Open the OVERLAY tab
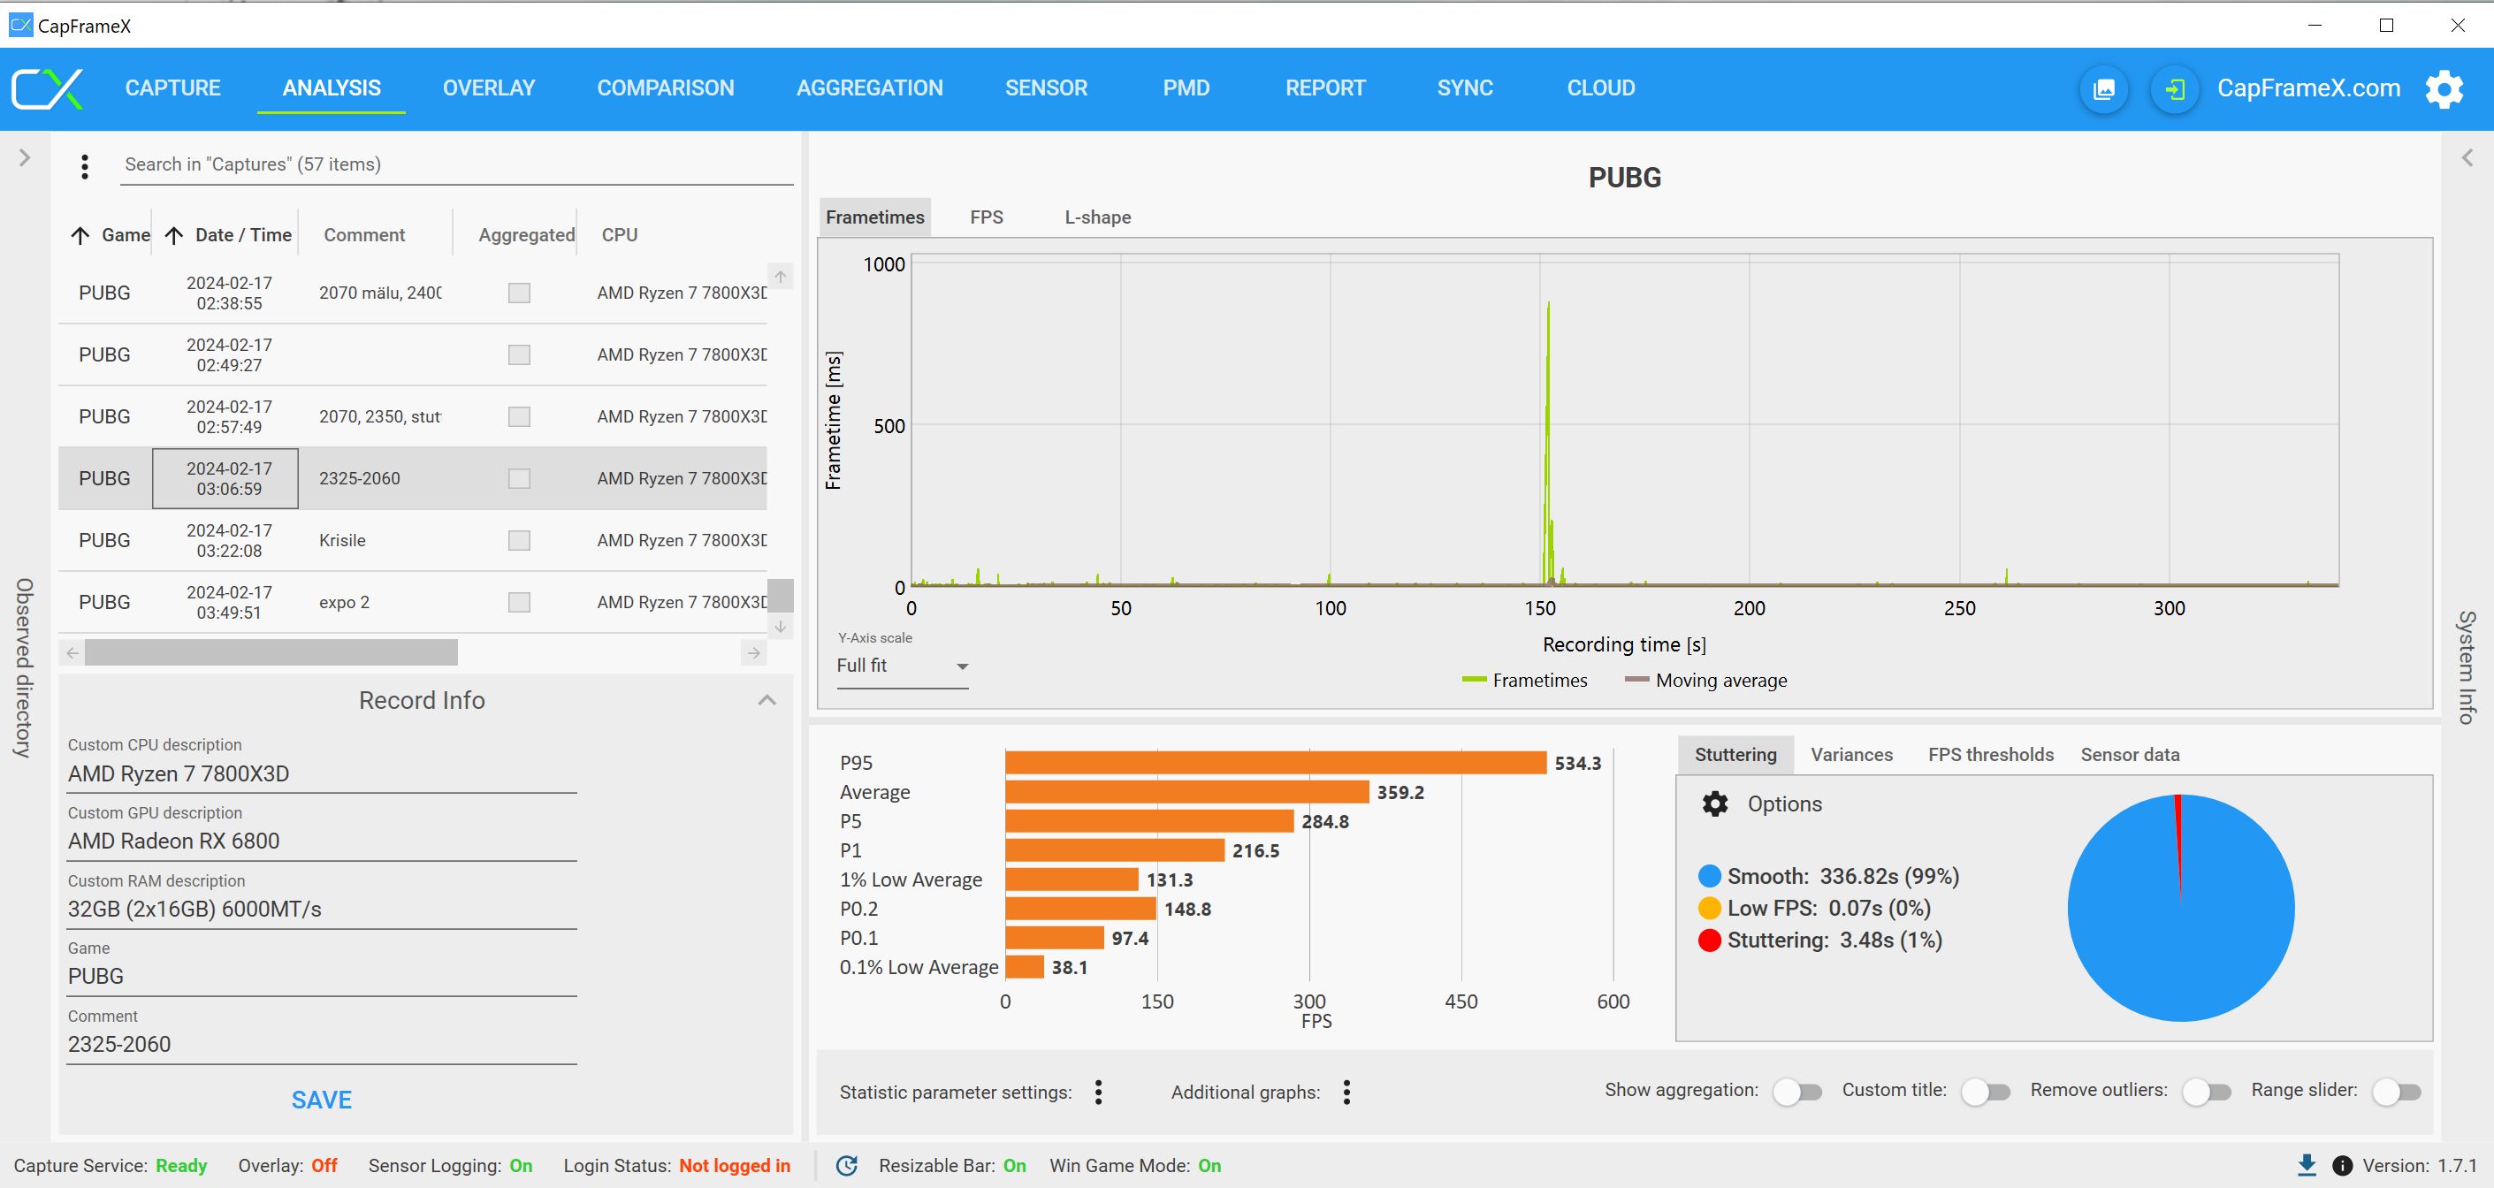Screen dimensions: 2494x1188 coord(489,88)
